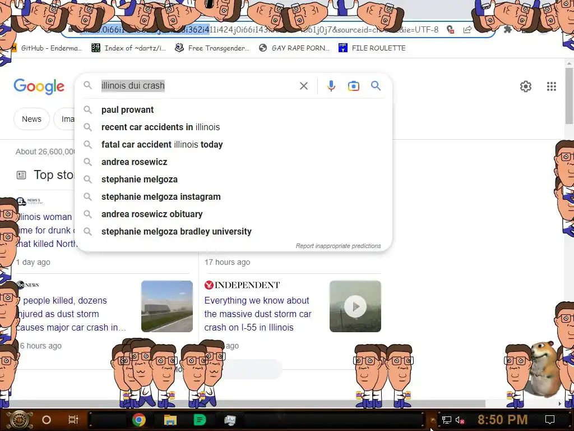Open the Chrome extensions puzzle icon
The height and width of the screenshot is (431, 574).
[507, 29]
